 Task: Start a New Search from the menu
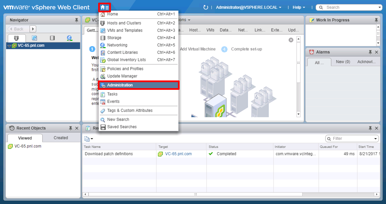[x=138, y=120]
